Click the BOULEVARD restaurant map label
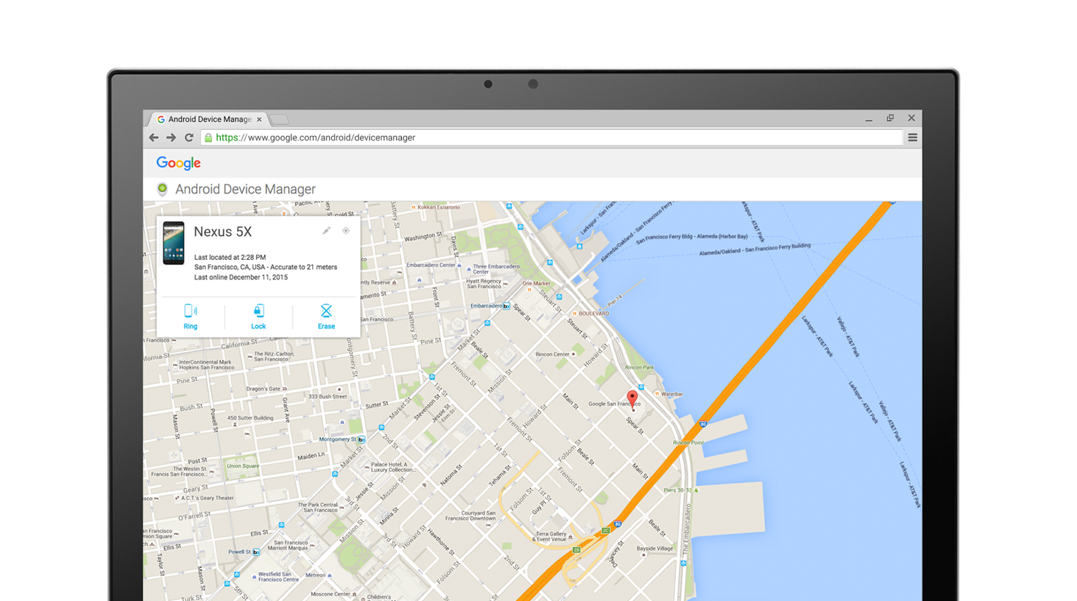 (x=594, y=314)
